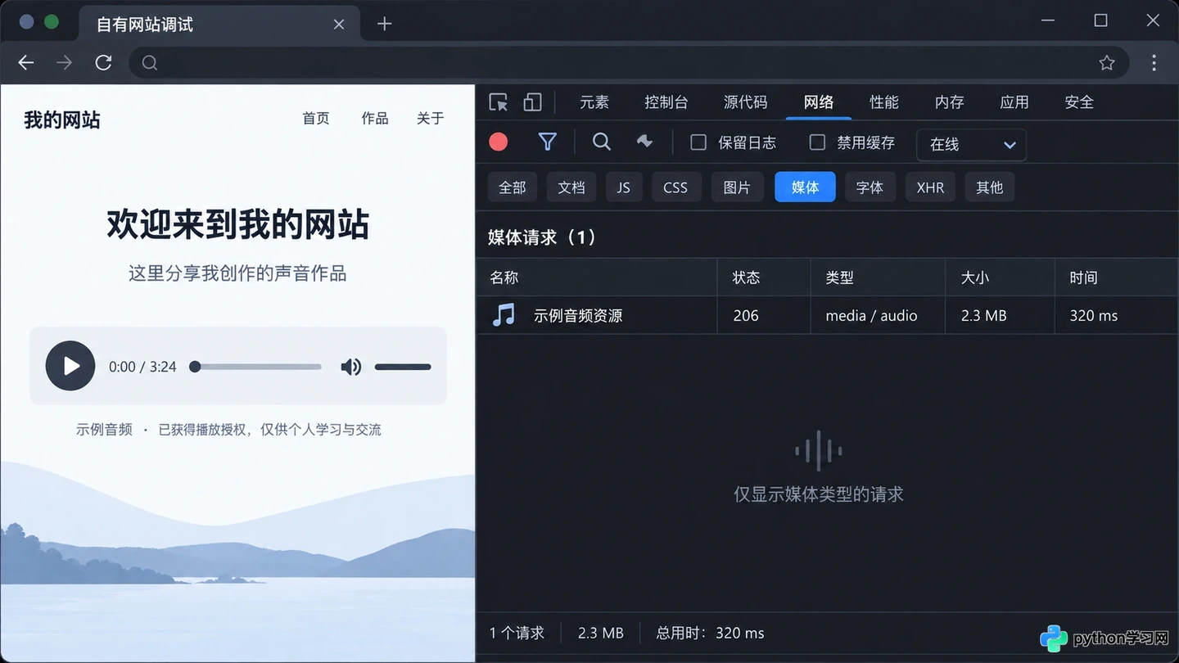This screenshot has height=663, width=1179.
Task: Select the 内存 tab
Action: pyautogui.click(x=950, y=102)
